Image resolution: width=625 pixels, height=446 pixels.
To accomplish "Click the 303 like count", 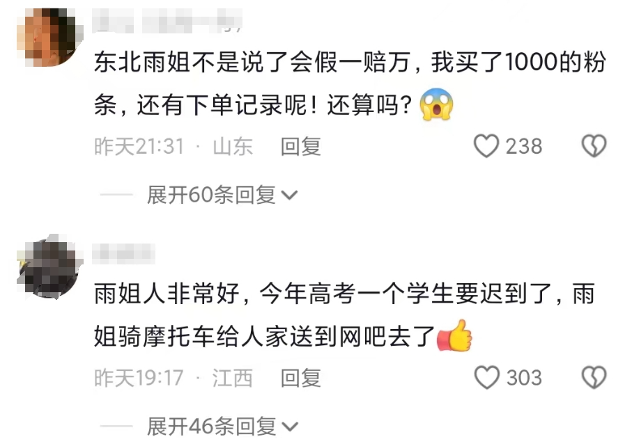I will [x=524, y=378].
